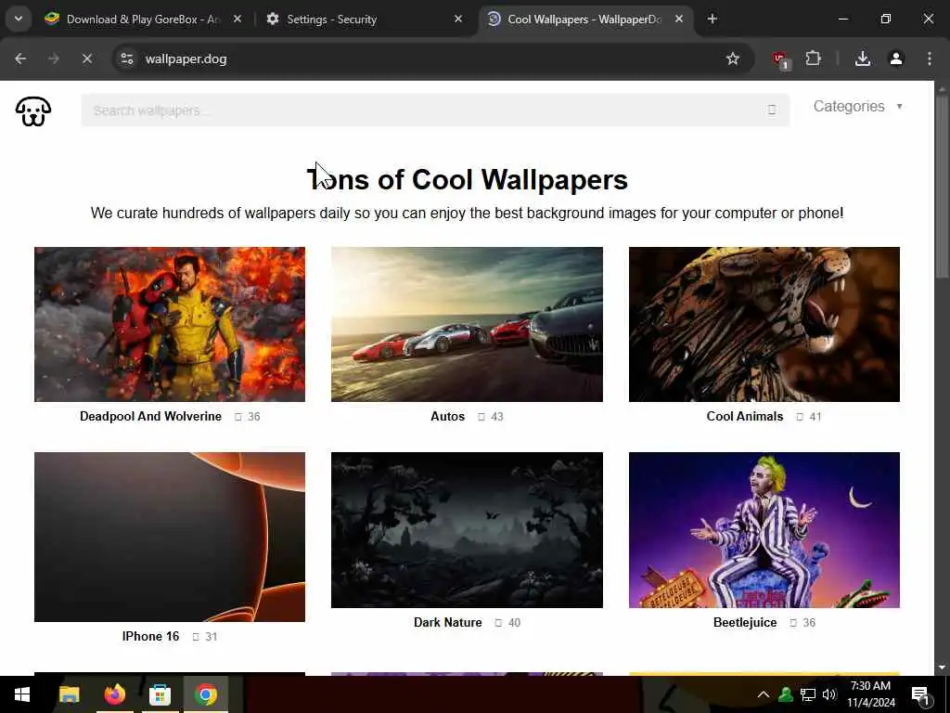Image resolution: width=950 pixels, height=713 pixels.
Task: Switch to the Download & Play GoreBox tab
Action: point(144,19)
